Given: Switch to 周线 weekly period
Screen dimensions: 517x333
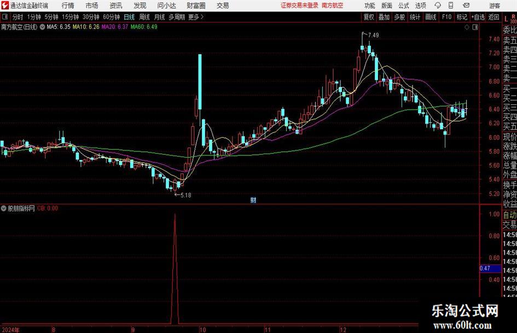Looking at the screenshot, I should tap(144, 17).
